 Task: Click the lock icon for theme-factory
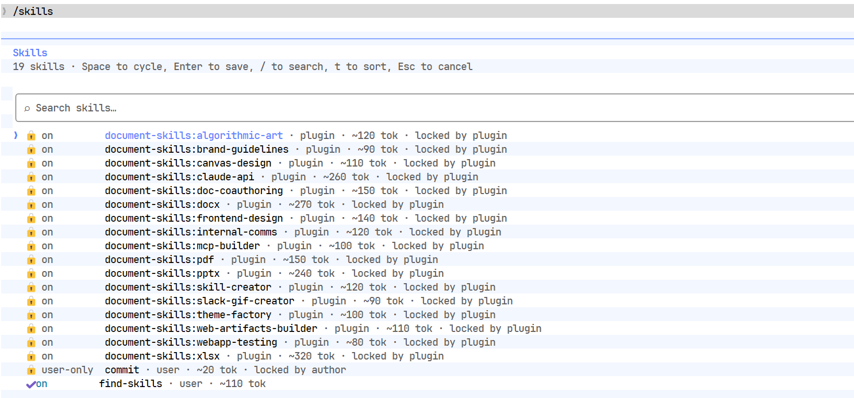[x=31, y=315]
